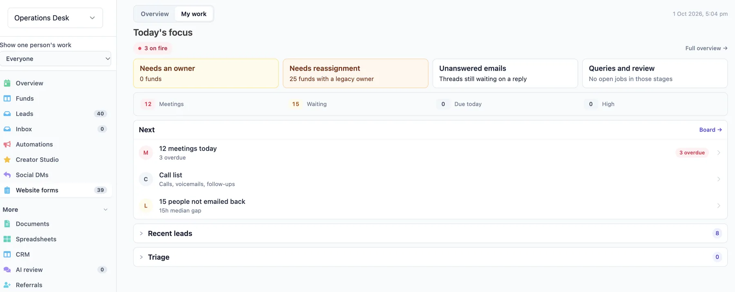
Task: Open the Queries and review card
Action: [655, 74]
